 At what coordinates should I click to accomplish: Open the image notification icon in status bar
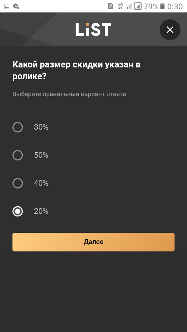[7, 6]
